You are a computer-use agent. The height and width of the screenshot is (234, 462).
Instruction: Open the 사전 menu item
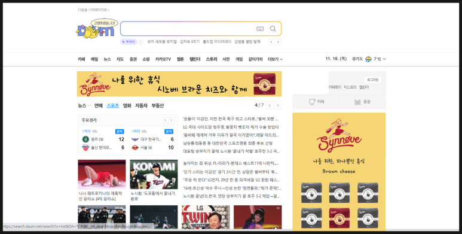click(x=226, y=59)
